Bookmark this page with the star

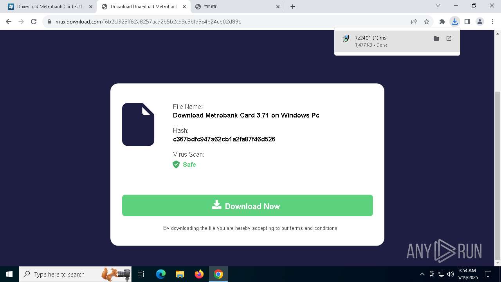click(x=427, y=22)
